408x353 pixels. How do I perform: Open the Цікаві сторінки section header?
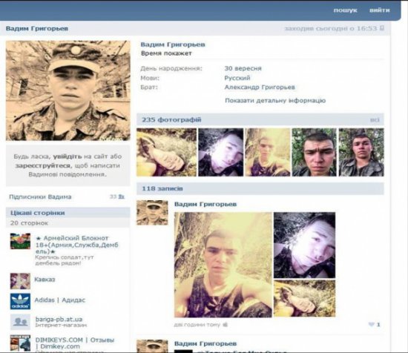[x=38, y=213]
